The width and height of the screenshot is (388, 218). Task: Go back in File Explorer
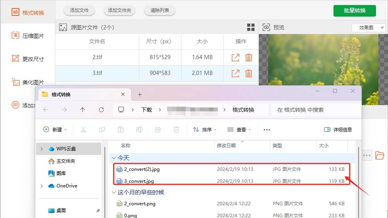(46, 109)
